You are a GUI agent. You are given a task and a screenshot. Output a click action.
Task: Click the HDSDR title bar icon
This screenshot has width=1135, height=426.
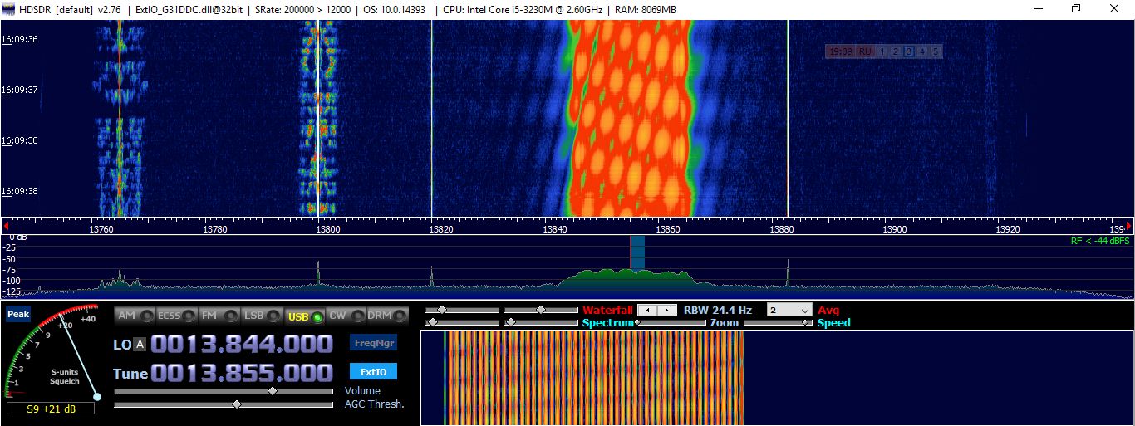pos(9,8)
